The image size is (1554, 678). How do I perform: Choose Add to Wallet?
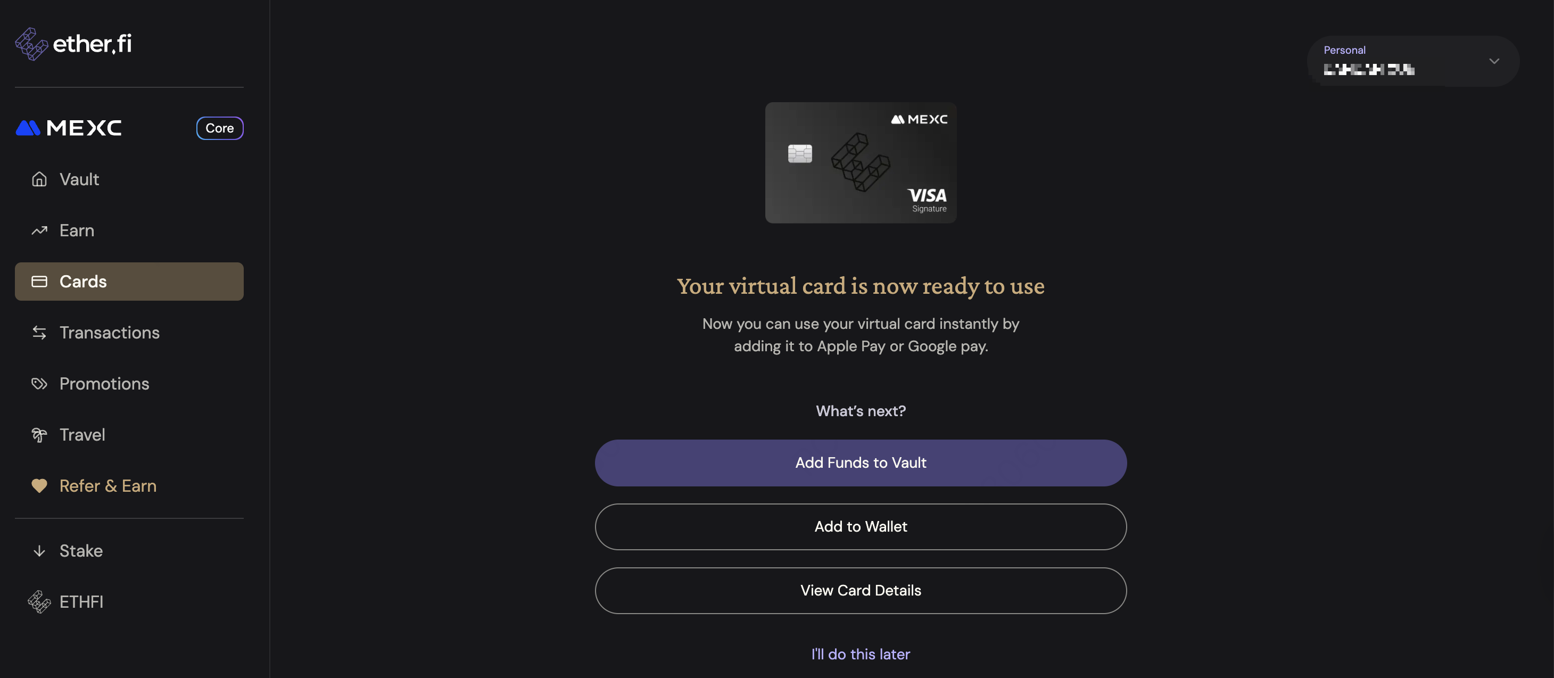click(860, 527)
